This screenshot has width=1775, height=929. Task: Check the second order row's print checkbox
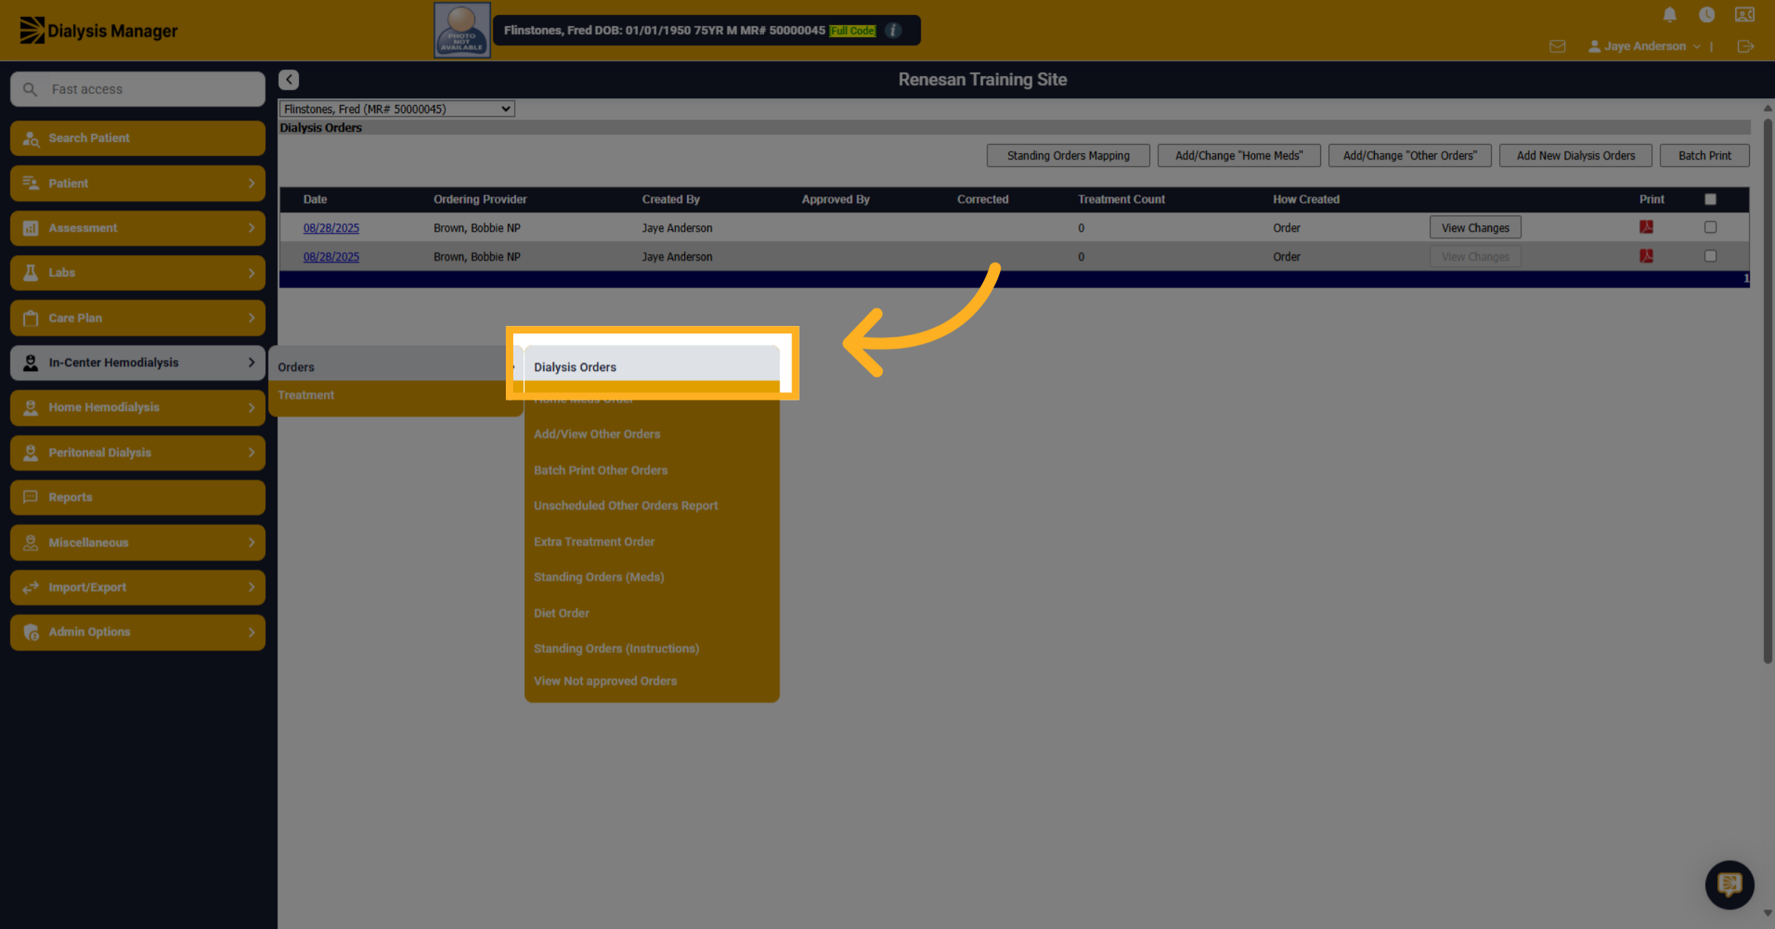[1710, 256]
